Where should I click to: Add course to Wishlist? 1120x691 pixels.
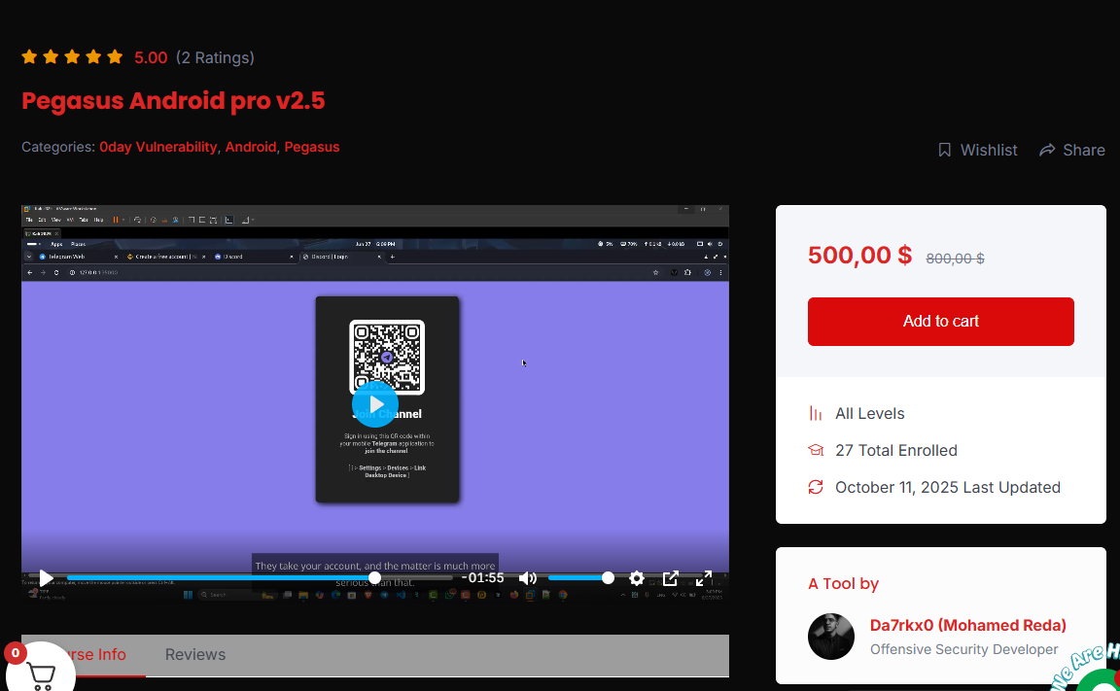coord(978,150)
